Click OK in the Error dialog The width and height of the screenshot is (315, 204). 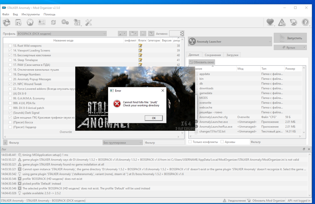(x=154, y=118)
